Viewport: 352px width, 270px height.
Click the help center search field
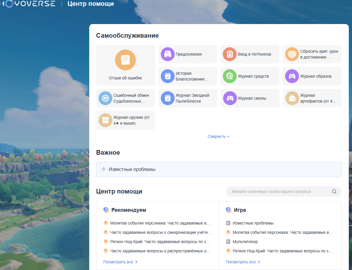click(280, 191)
